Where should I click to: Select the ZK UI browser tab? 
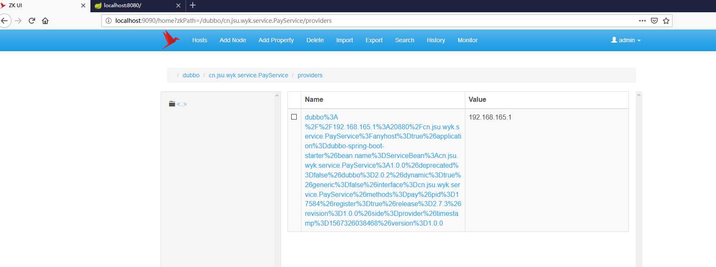(44, 5)
